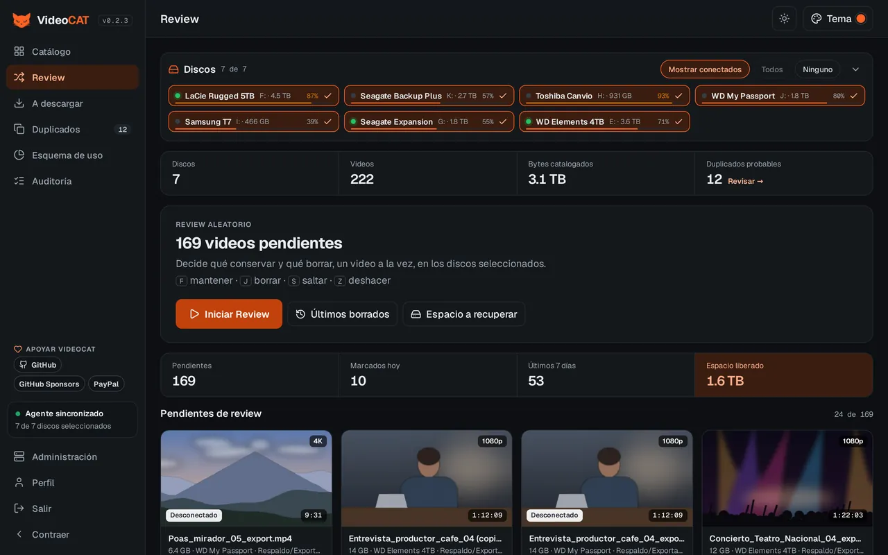The height and width of the screenshot is (555, 888).
Task: Open Administración via its server icon
Action: click(19, 456)
